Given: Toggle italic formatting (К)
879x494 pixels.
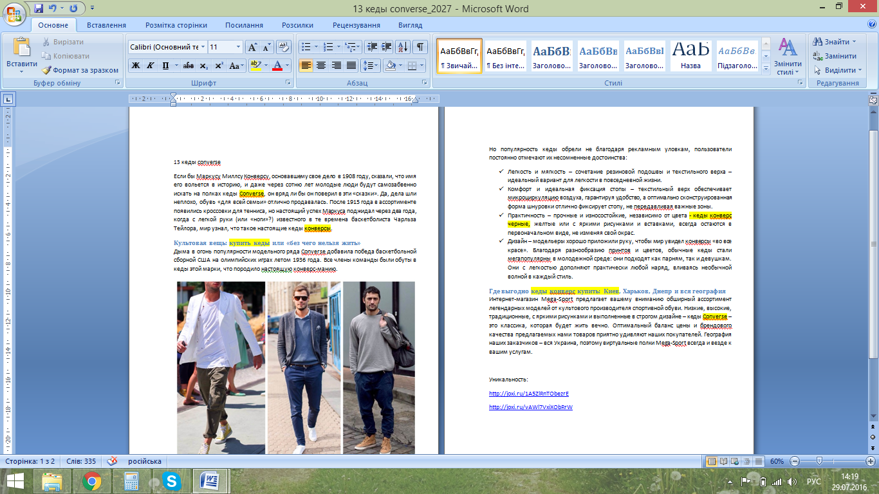Looking at the screenshot, I should (150, 66).
